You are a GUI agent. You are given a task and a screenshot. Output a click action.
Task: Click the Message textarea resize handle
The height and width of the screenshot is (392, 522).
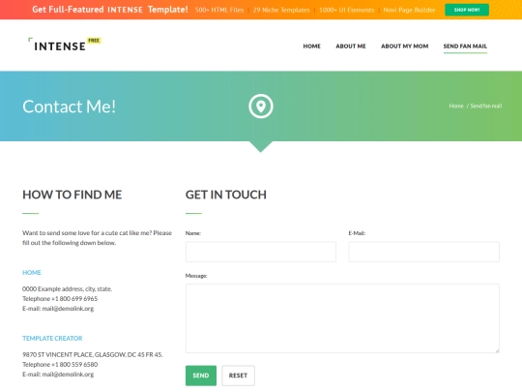point(497,350)
